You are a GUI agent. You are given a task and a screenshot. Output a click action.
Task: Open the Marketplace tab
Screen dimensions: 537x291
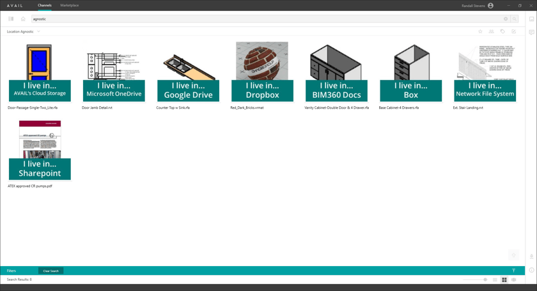[70, 5]
